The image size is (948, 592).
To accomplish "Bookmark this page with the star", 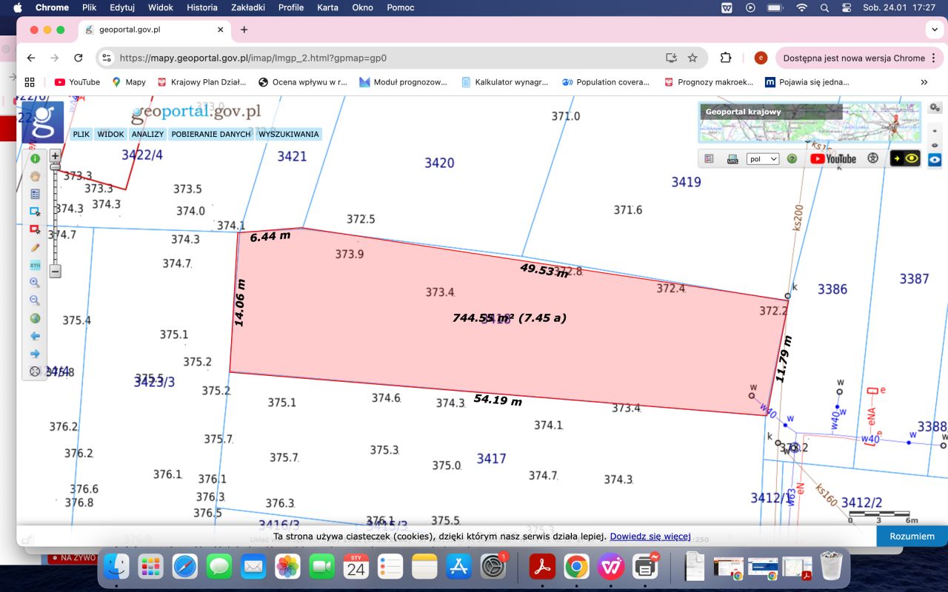I will coord(692,58).
